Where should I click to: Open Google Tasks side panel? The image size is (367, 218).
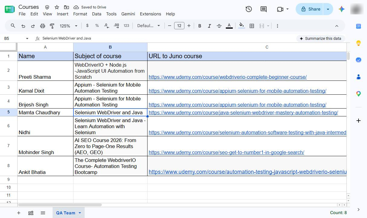click(x=359, y=60)
